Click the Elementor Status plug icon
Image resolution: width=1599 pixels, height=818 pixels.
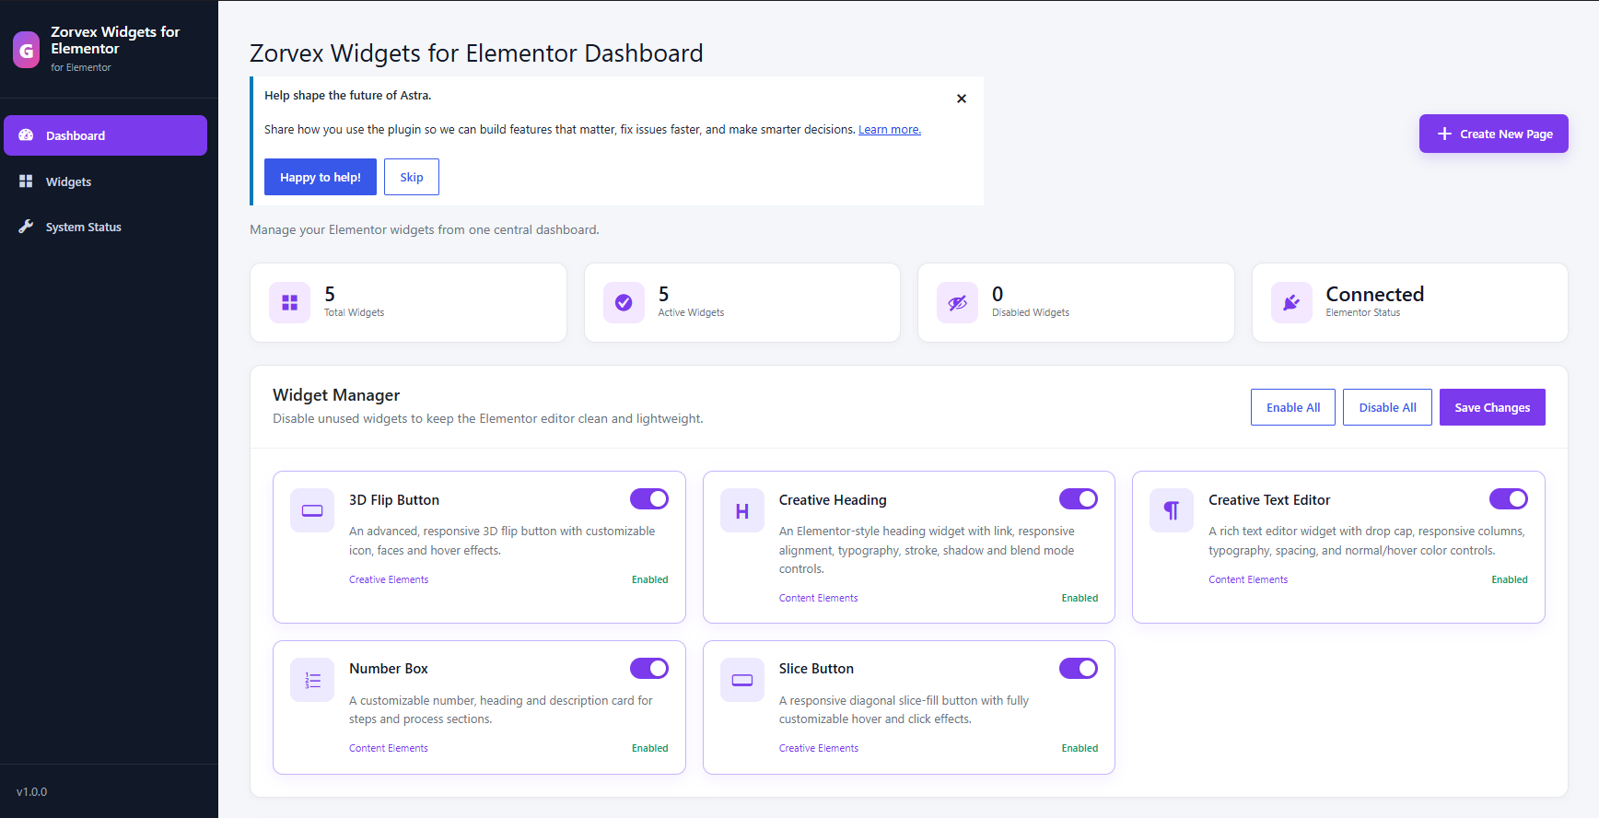click(1291, 302)
